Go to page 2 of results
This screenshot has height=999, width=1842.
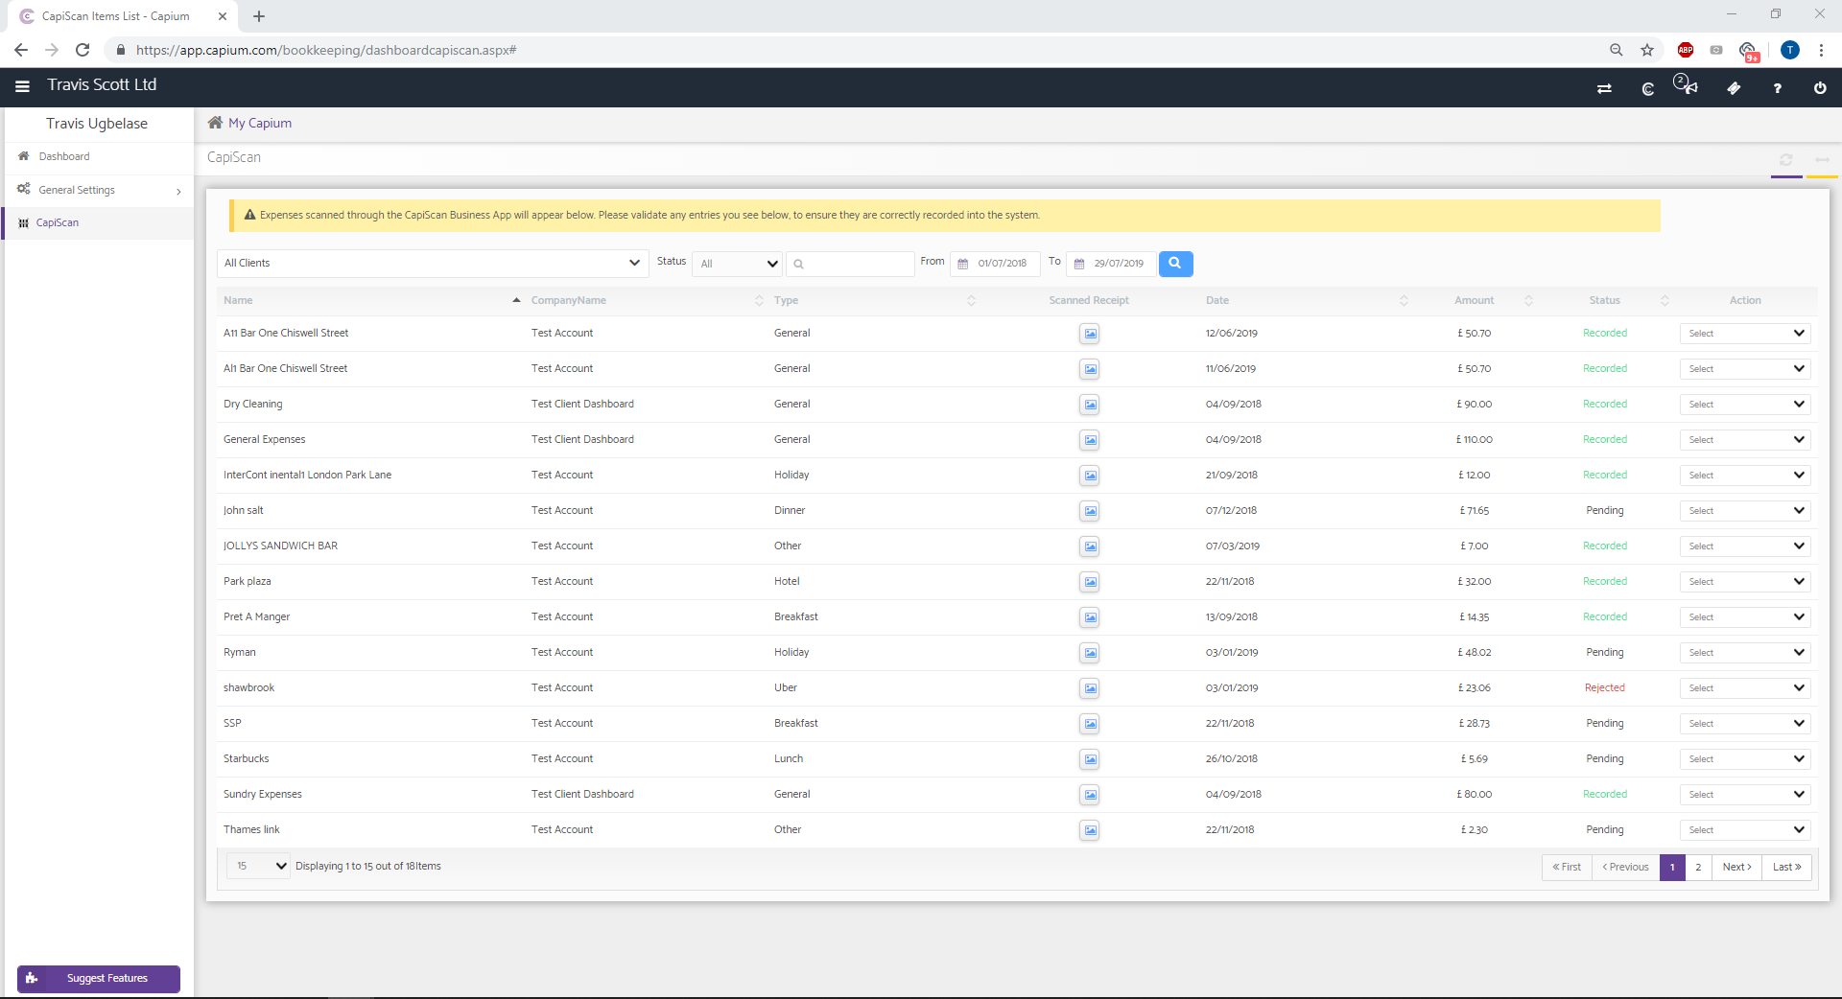point(1698,867)
